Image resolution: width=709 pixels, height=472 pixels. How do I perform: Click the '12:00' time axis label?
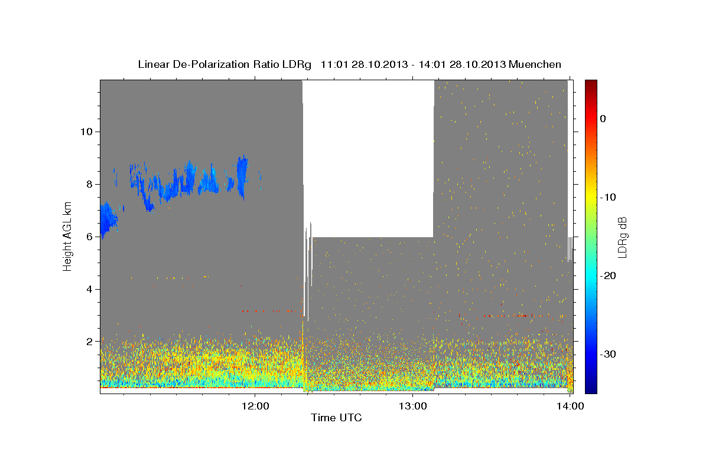coord(255,407)
